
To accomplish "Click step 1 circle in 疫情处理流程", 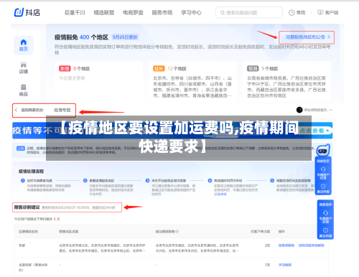I will [x=23, y=181].
